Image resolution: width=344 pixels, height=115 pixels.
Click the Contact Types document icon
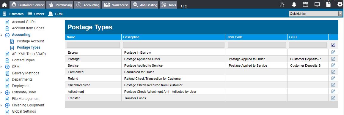click(x=7, y=60)
